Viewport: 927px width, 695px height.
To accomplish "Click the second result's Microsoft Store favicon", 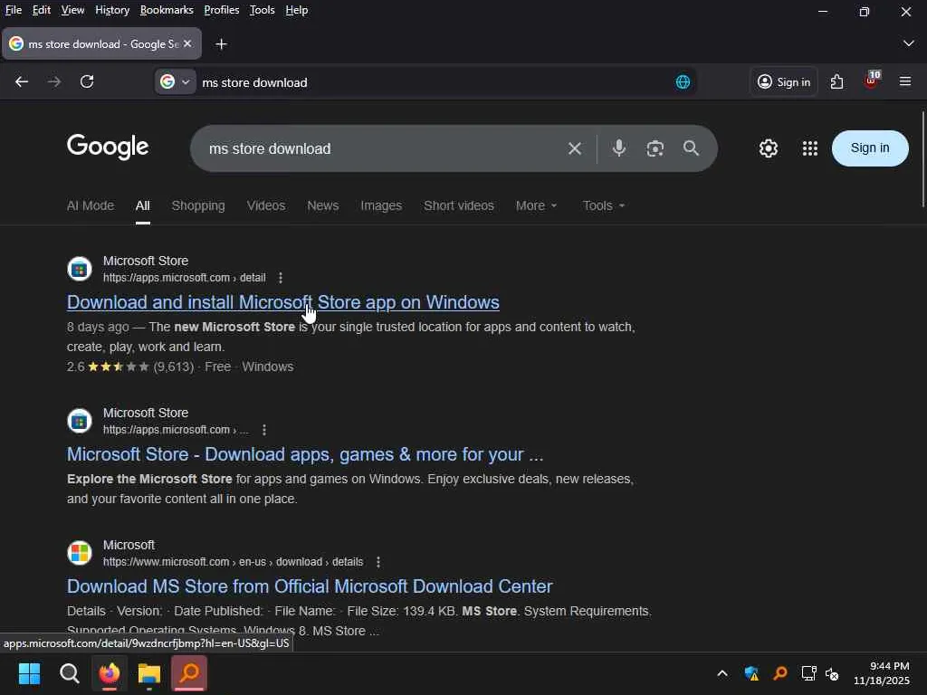I will tap(80, 421).
